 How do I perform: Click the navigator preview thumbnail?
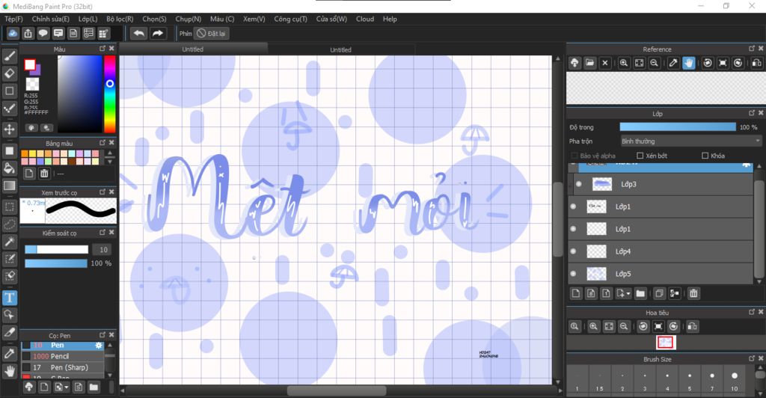pos(665,343)
